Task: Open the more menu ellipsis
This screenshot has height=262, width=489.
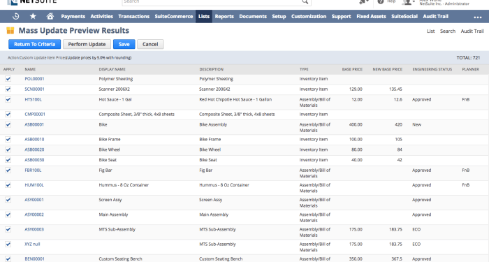Action: 478,17
